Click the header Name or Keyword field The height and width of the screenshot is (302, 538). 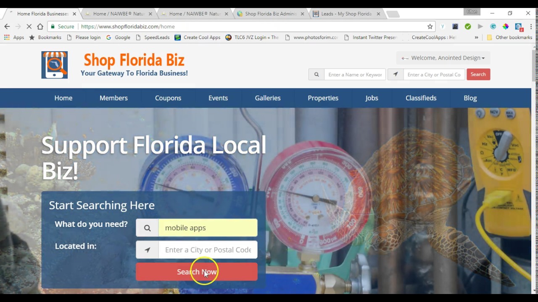pyautogui.click(x=355, y=74)
